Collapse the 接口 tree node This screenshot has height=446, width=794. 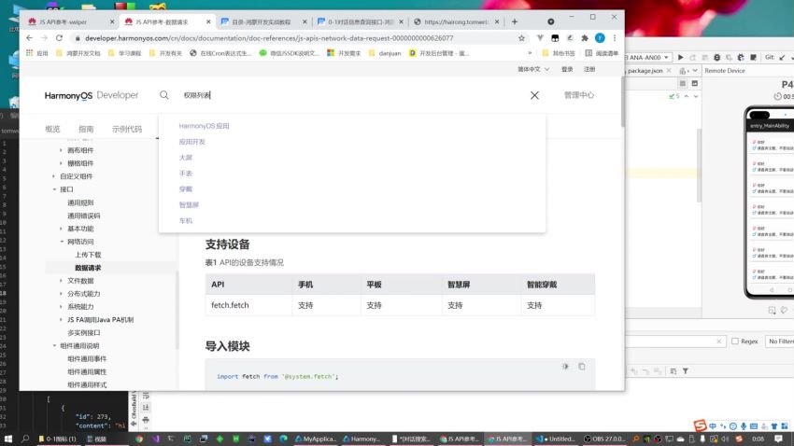[54, 189]
